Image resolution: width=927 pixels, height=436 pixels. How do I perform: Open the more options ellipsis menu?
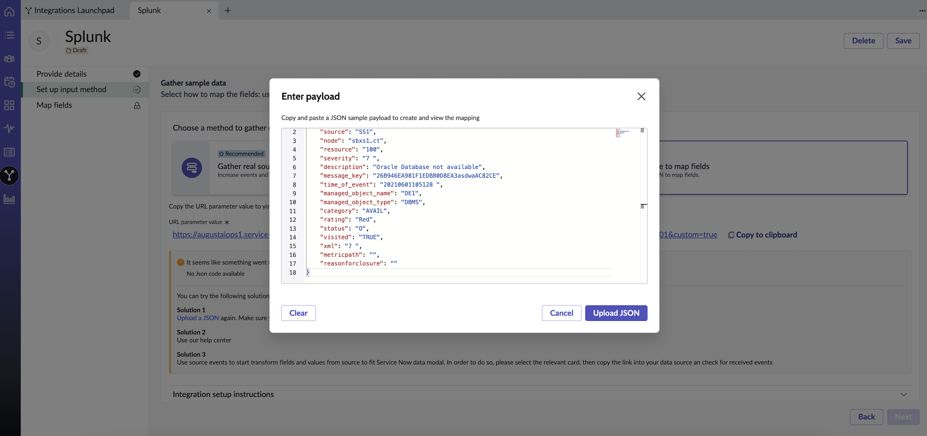coord(922,10)
